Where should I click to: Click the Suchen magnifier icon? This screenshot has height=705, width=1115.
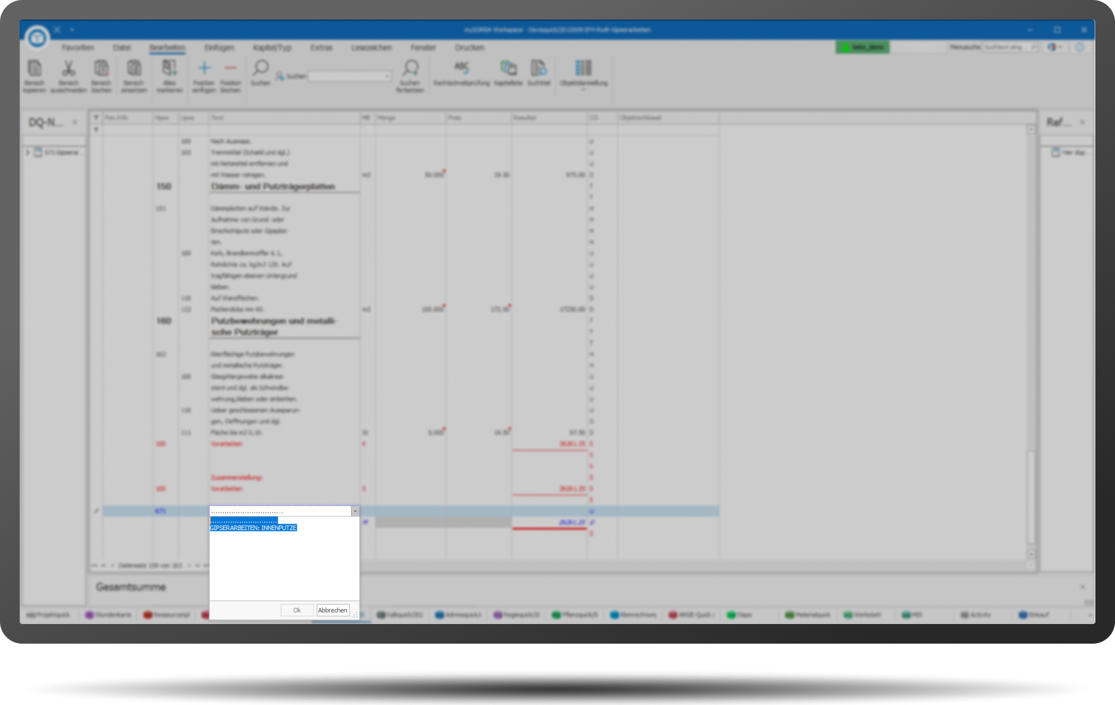260,69
